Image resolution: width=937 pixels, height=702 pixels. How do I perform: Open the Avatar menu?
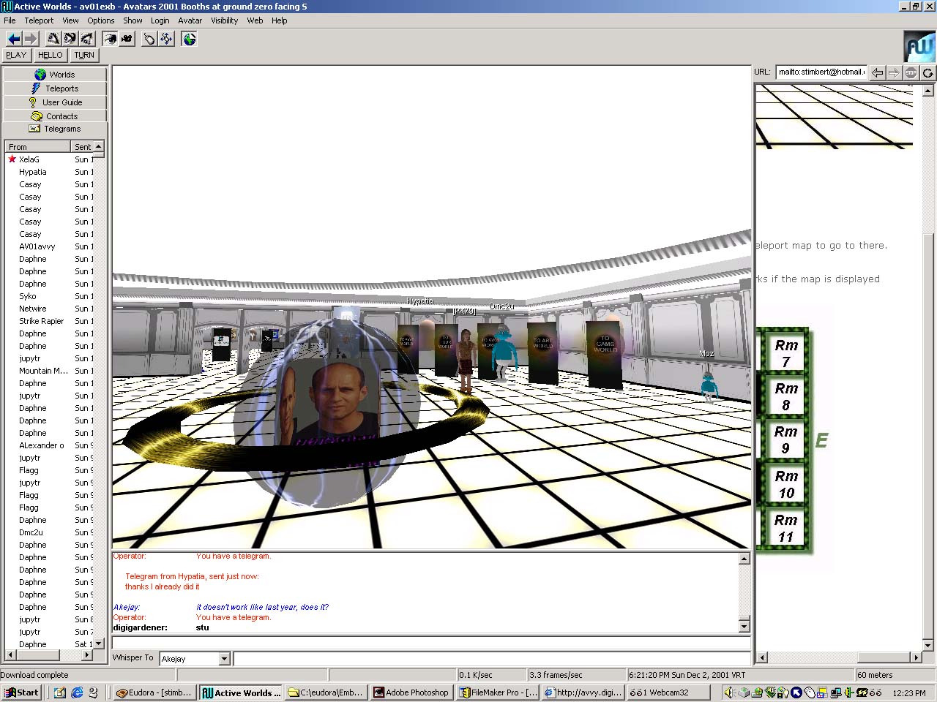click(190, 20)
